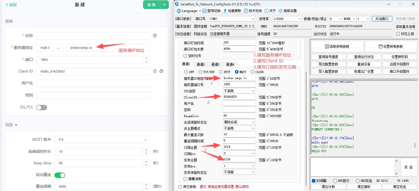
Task: Focus the 订阅主题 321B field
Action: coord(239,147)
